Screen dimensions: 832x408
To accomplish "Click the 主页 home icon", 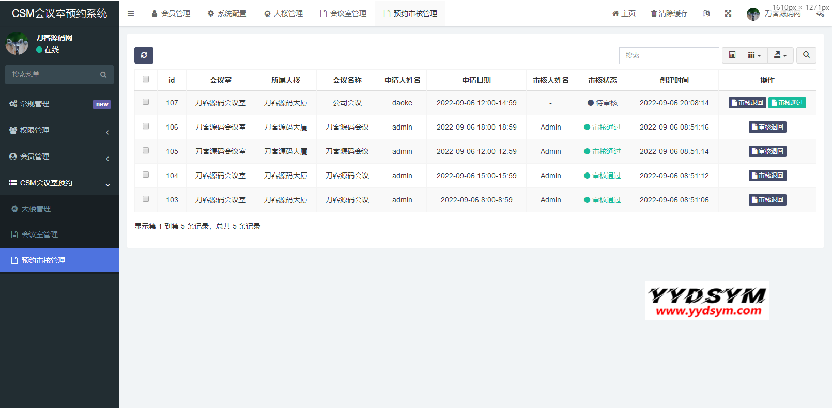I will pyautogui.click(x=615, y=13).
